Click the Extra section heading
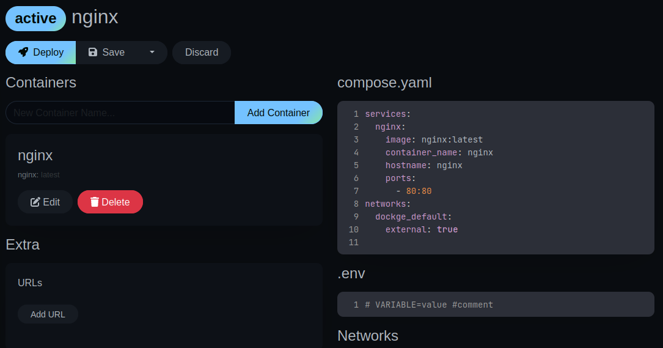Image resolution: width=663 pixels, height=348 pixels. click(x=23, y=245)
